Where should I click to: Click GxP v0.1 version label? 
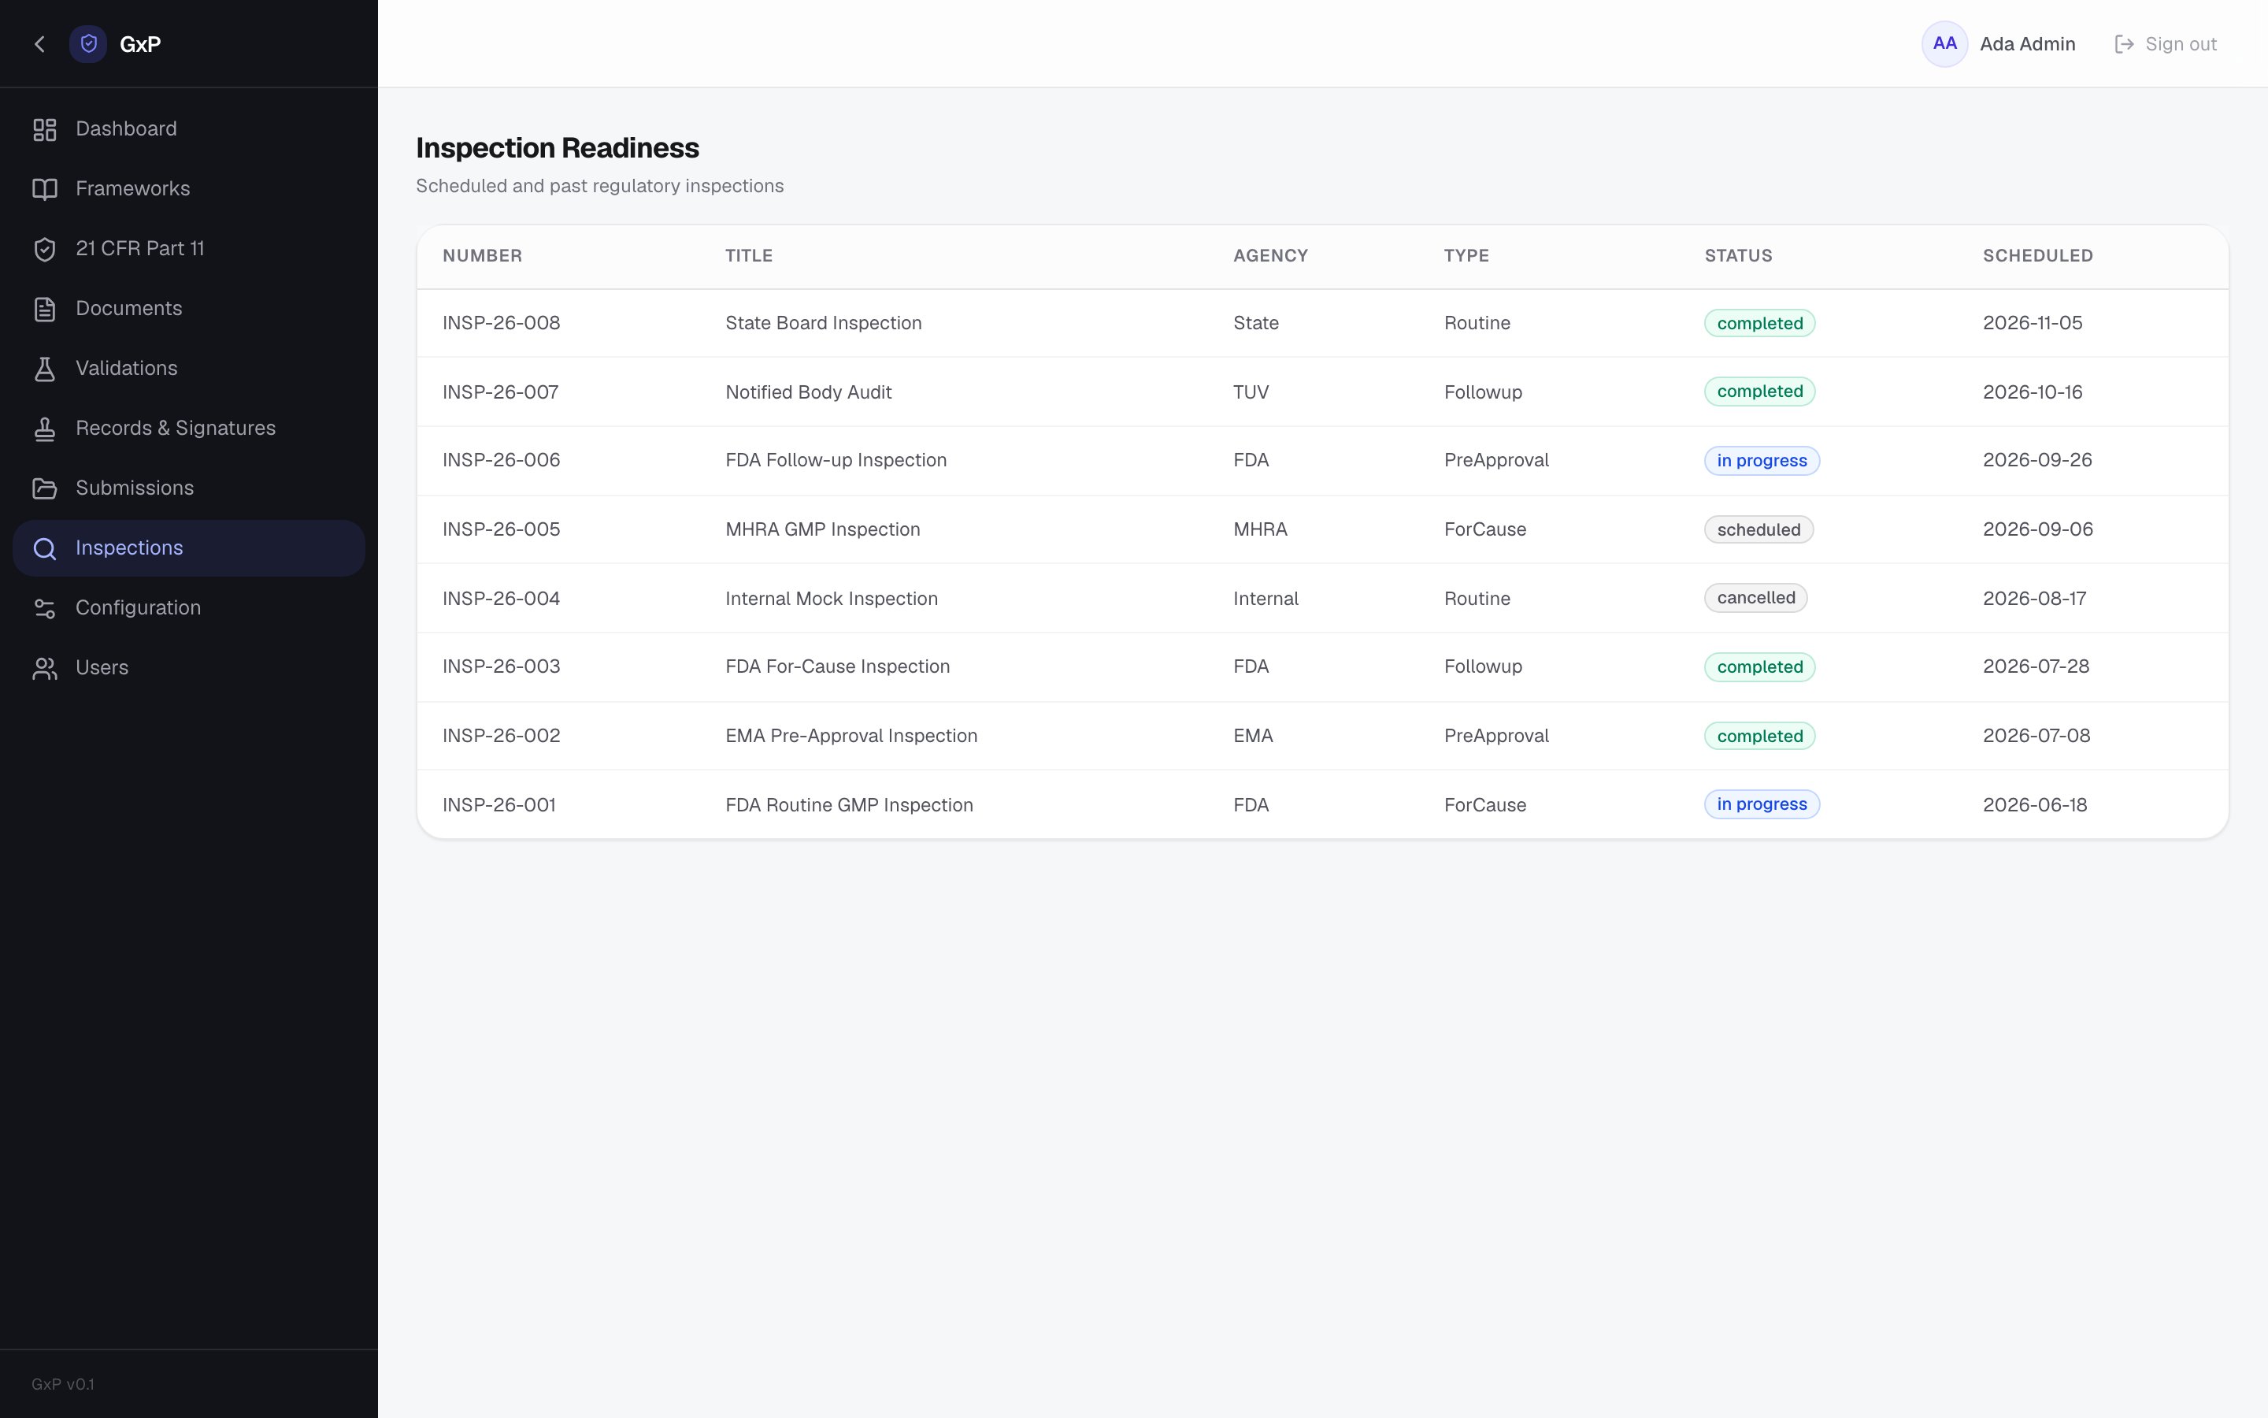point(63,1384)
